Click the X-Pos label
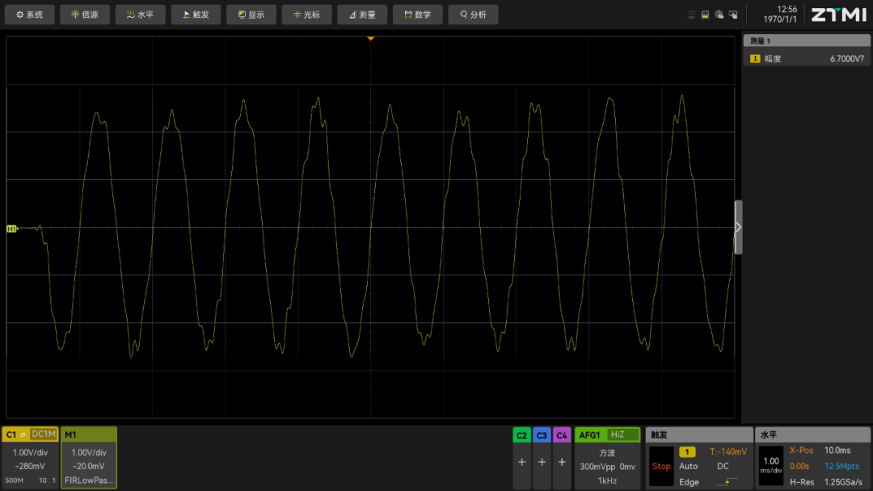Image resolution: width=873 pixels, height=491 pixels. (x=801, y=451)
